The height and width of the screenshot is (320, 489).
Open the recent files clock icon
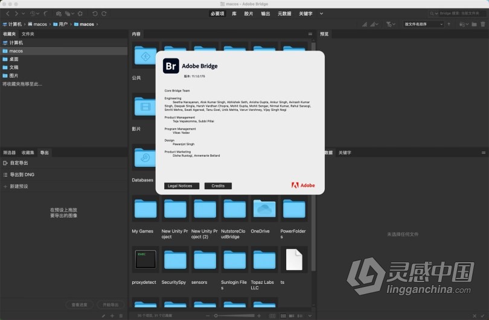point(34,14)
